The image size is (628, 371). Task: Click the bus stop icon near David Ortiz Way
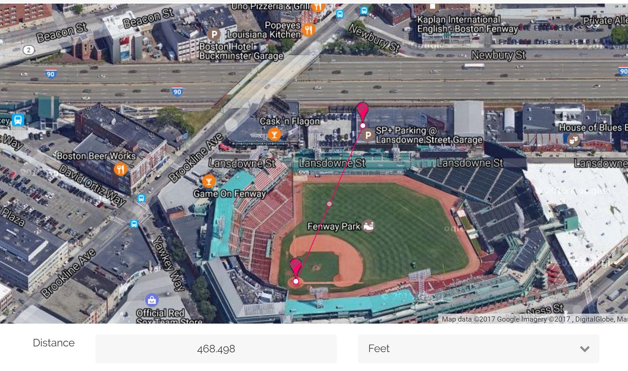[x=141, y=198]
